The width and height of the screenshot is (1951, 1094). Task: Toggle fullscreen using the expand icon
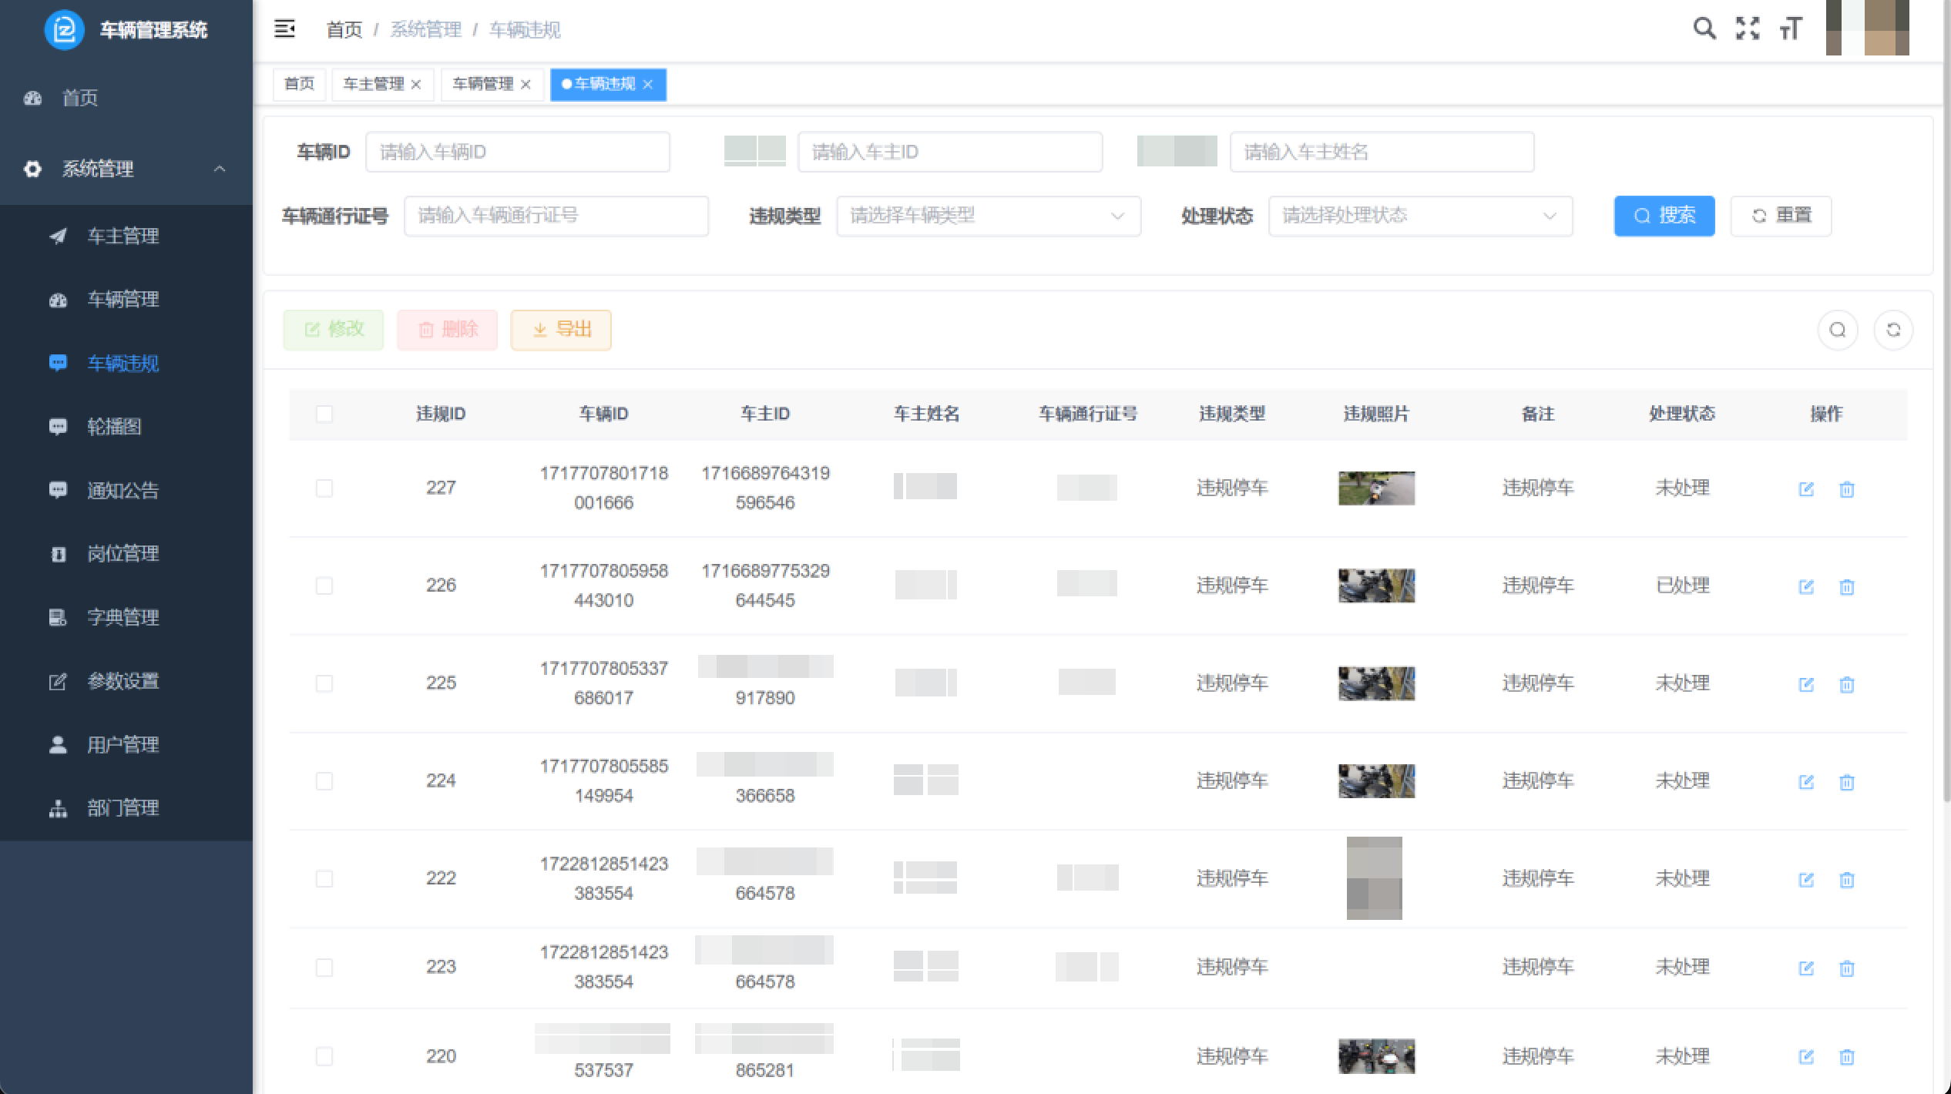1748,29
